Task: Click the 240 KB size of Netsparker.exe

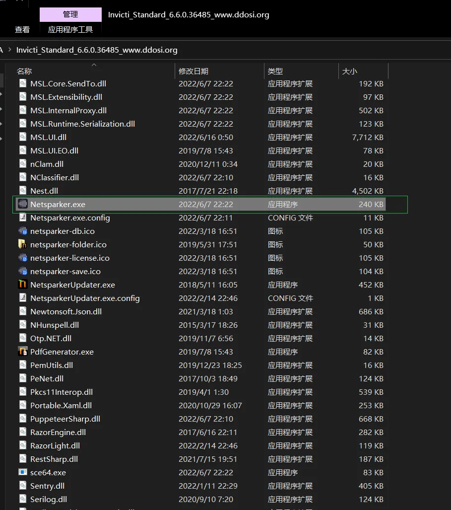Action: [x=371, y=204]
